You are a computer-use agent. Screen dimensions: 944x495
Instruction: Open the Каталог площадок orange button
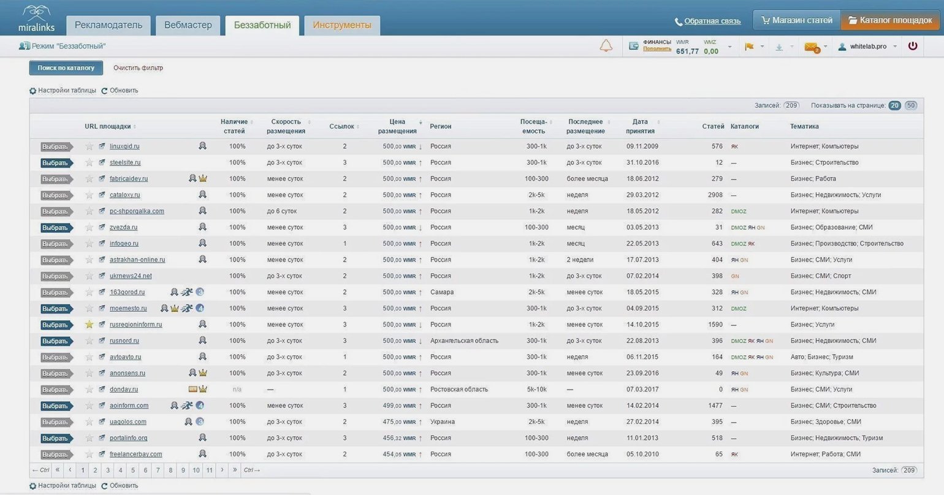click(x=890, y=20)
